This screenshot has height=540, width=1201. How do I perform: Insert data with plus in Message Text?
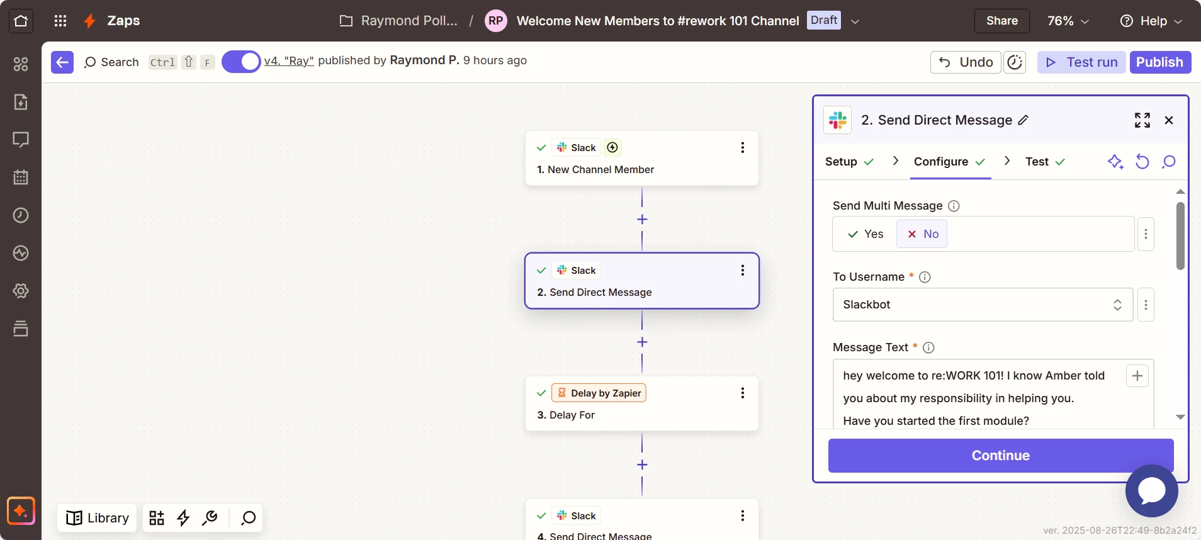(x=1137, y=376)
